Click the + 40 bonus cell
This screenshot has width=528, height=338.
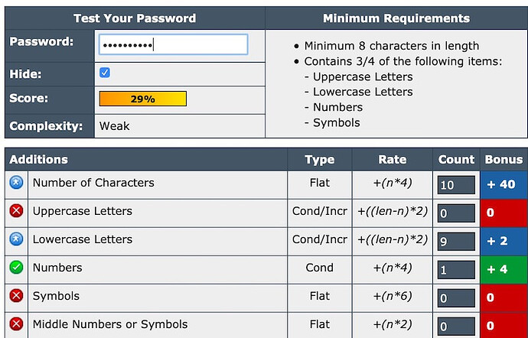point(504,184)
